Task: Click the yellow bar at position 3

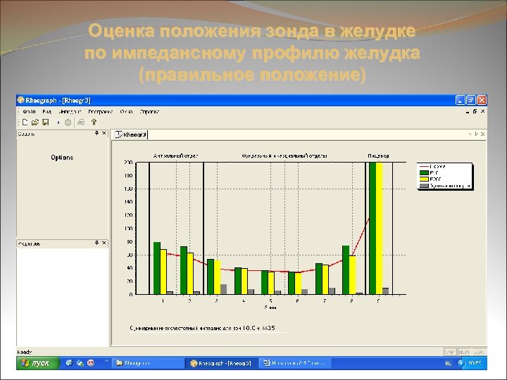Action: pos(218,277)
